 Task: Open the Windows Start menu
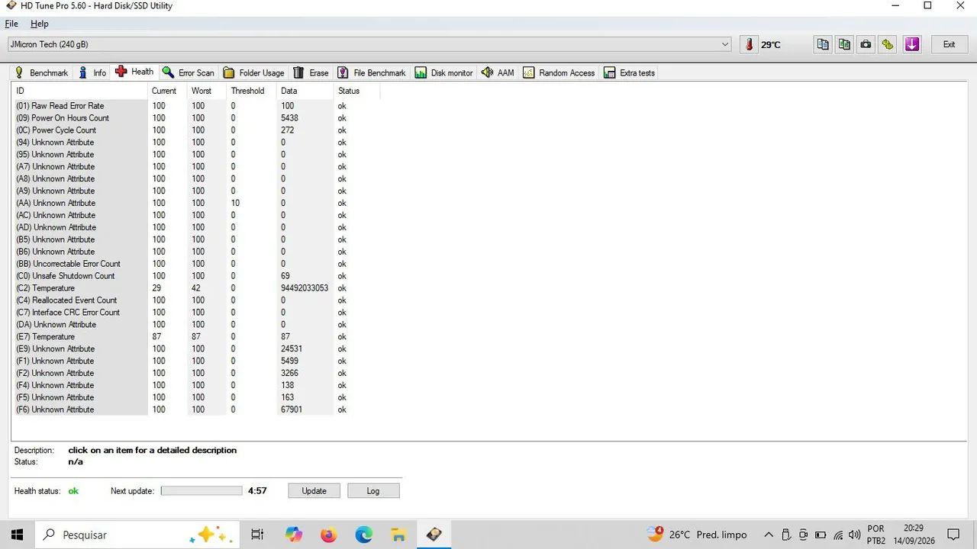click(x=17, y=535)
